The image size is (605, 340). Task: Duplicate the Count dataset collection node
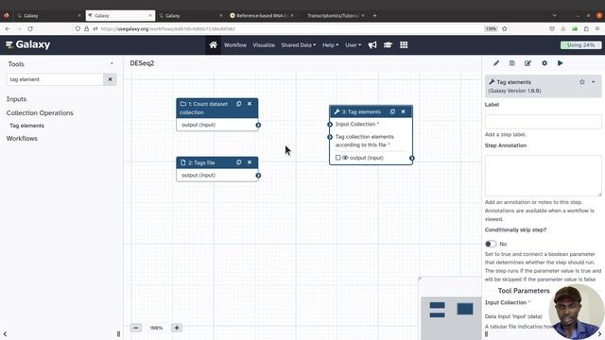(239, 104)
